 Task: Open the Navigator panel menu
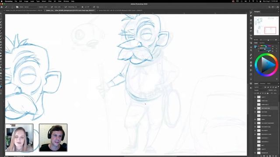(278, 12)
